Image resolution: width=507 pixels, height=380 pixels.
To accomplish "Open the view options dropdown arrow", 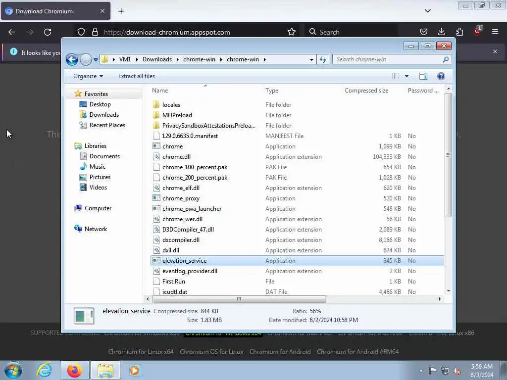I will (407, 76).
